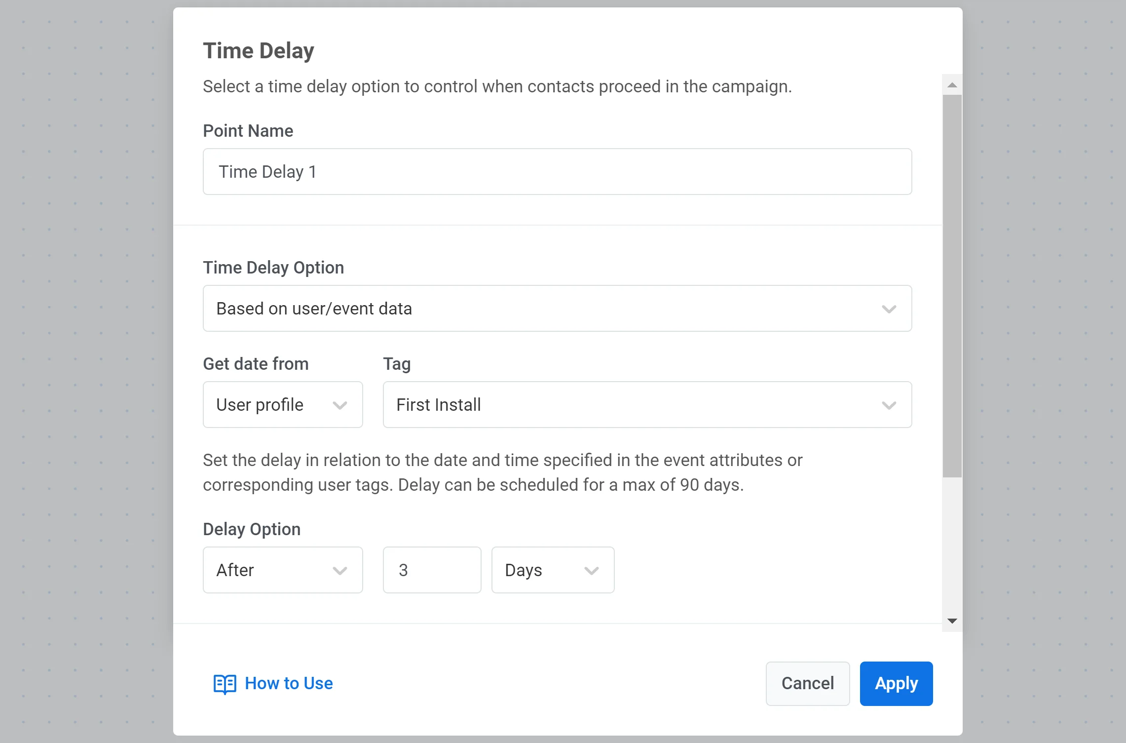Screen dimensions: 1126x743
Task: Click the scrollbar down arrow
Action: pos(952,621)
